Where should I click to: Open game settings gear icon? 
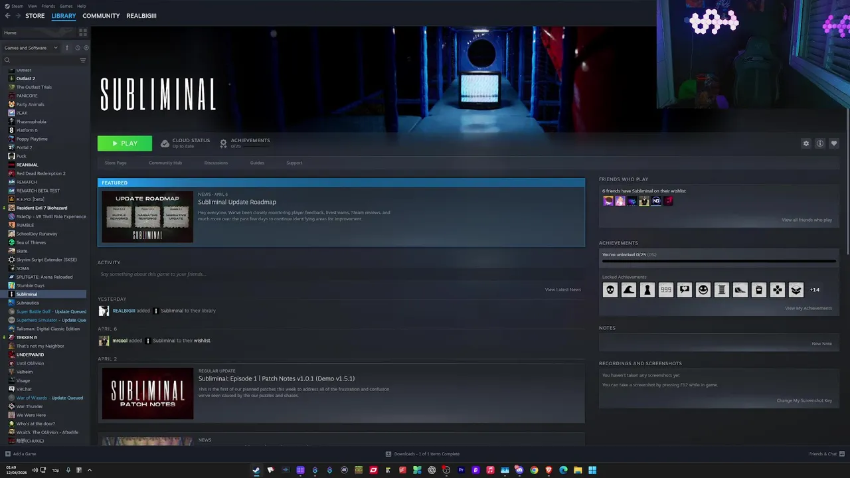806,143
